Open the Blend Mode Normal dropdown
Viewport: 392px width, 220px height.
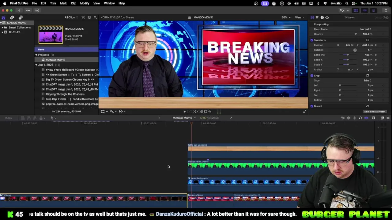pos(365,29)
